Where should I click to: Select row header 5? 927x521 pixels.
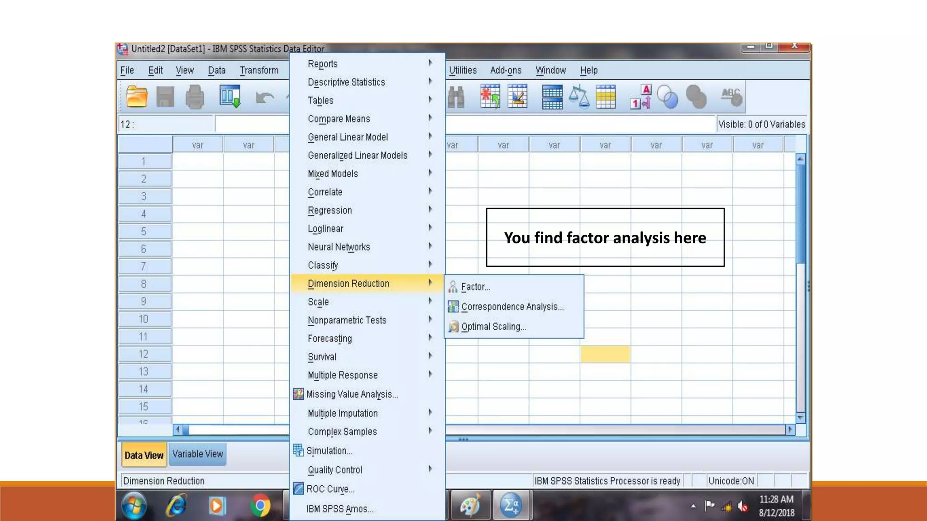coord(145,232)
